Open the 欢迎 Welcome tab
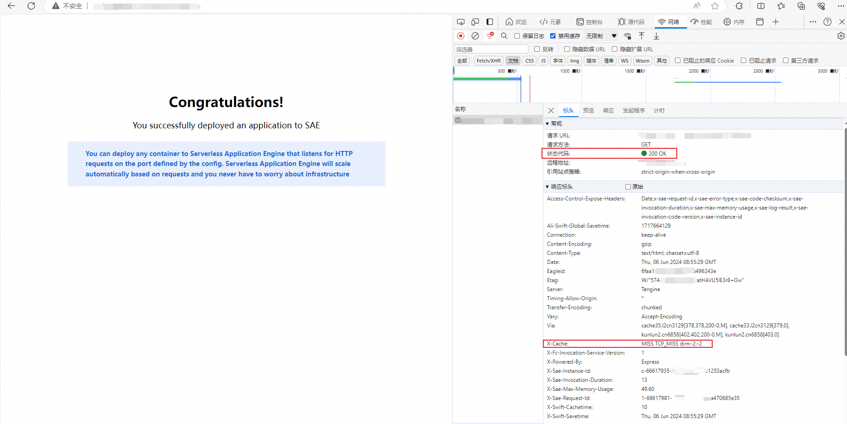This screenshot has width=847, height=424. click(x=516, y=22)
